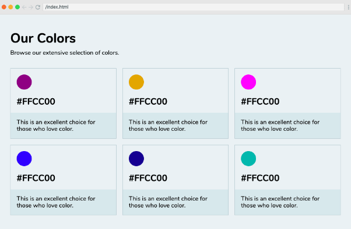Click the Browse our extensive selection text
The width and height of the screenshot is (351, 229).
[65, 53]
